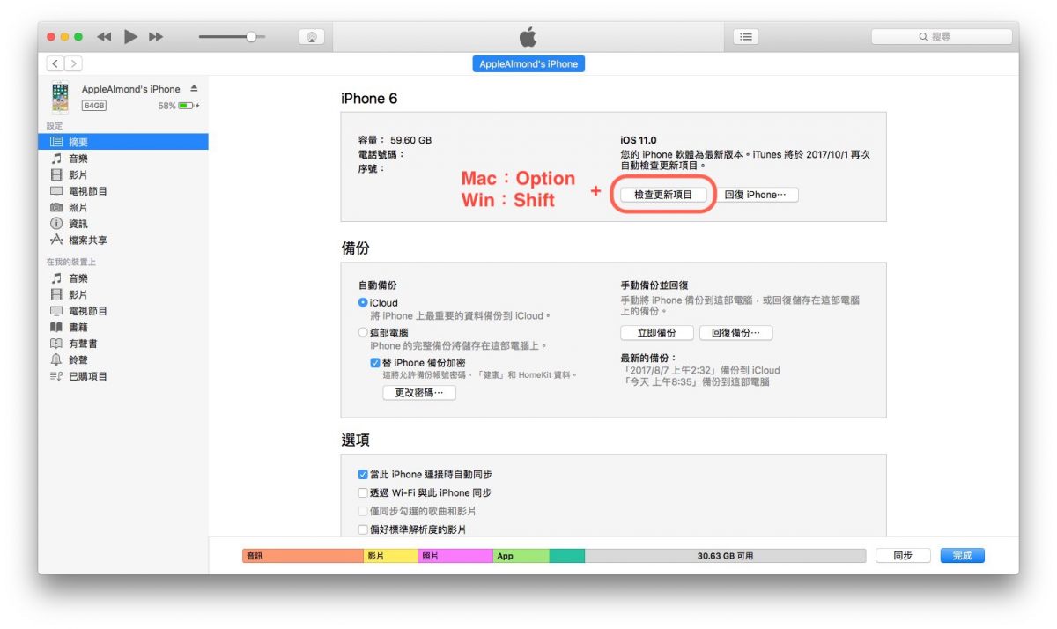Open the AirPlay output icon
Viewport: 1057px width, 629px height.
[x=311, y=37]
